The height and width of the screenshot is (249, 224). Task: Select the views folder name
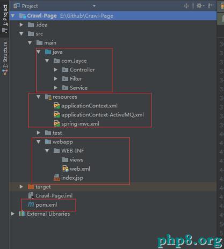tap(76, 160)
